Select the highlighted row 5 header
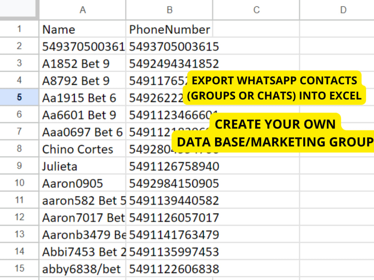 19,97
